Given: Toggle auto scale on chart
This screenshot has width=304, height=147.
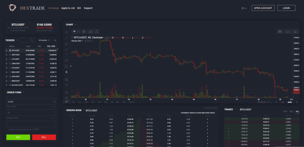Looking at the screenshot, I should (290, 102).
